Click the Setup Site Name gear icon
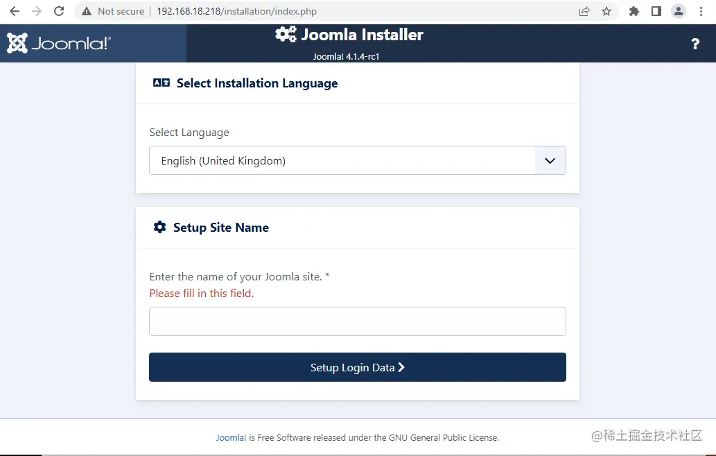 (x=160, y=227)
